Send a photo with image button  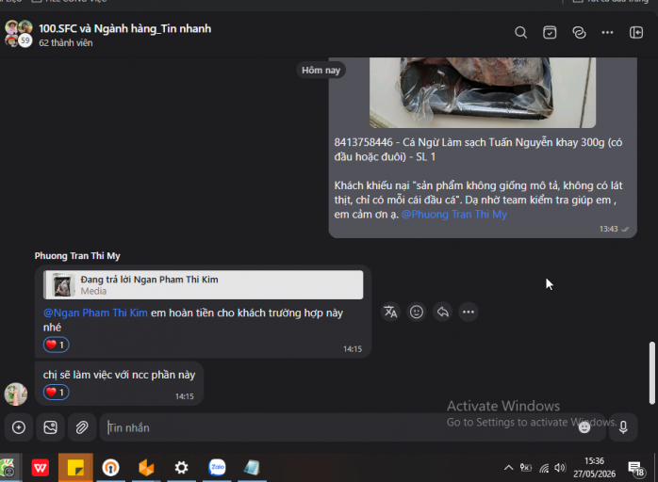(x=50, y=427)
